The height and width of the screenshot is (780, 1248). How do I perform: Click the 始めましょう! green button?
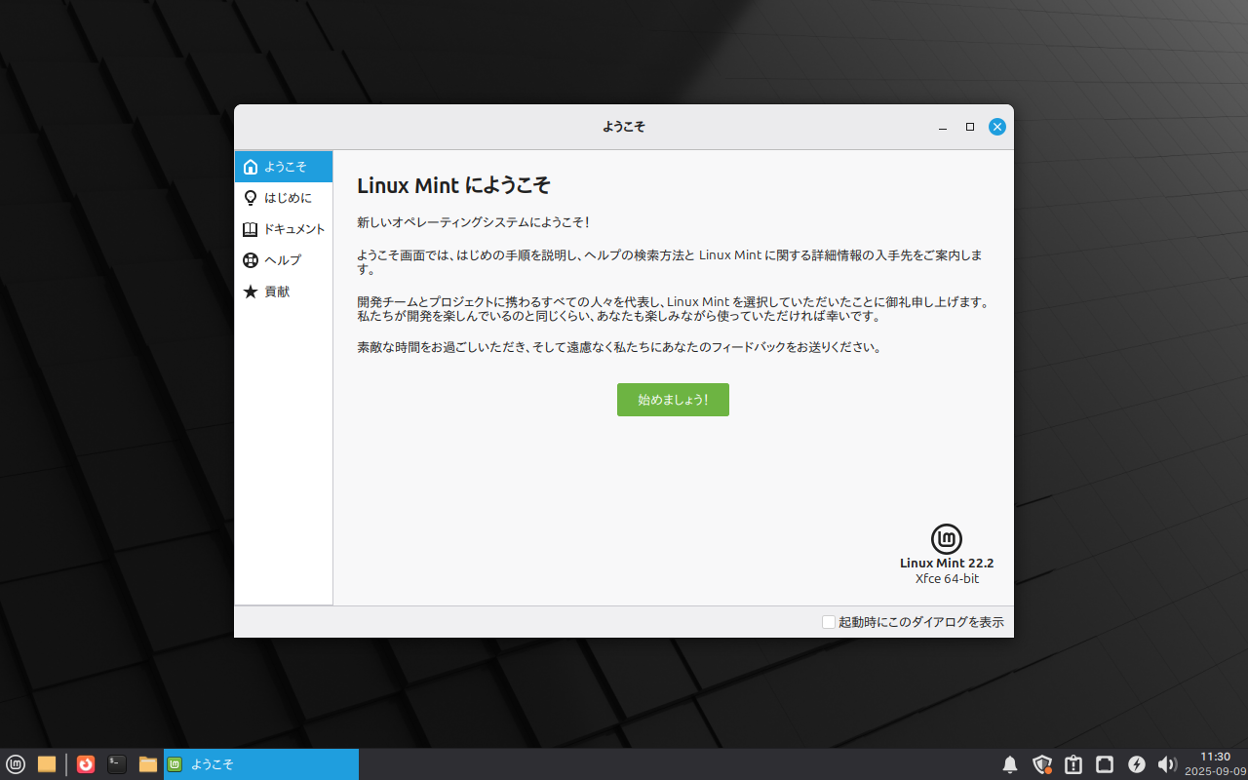(673, 400)
